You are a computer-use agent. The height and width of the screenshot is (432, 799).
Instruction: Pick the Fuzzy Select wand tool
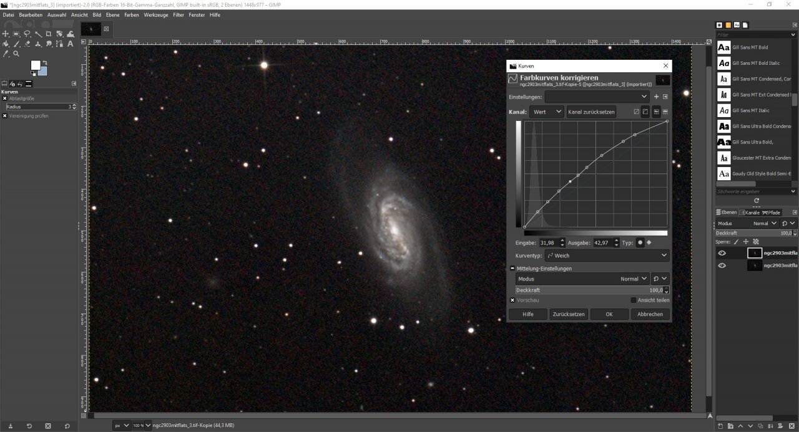39,34
